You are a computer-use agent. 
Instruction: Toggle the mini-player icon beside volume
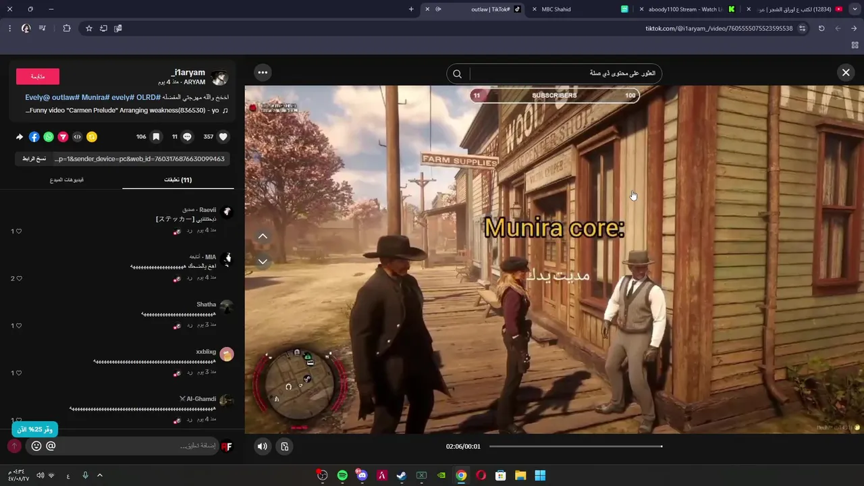coord(285,446)
